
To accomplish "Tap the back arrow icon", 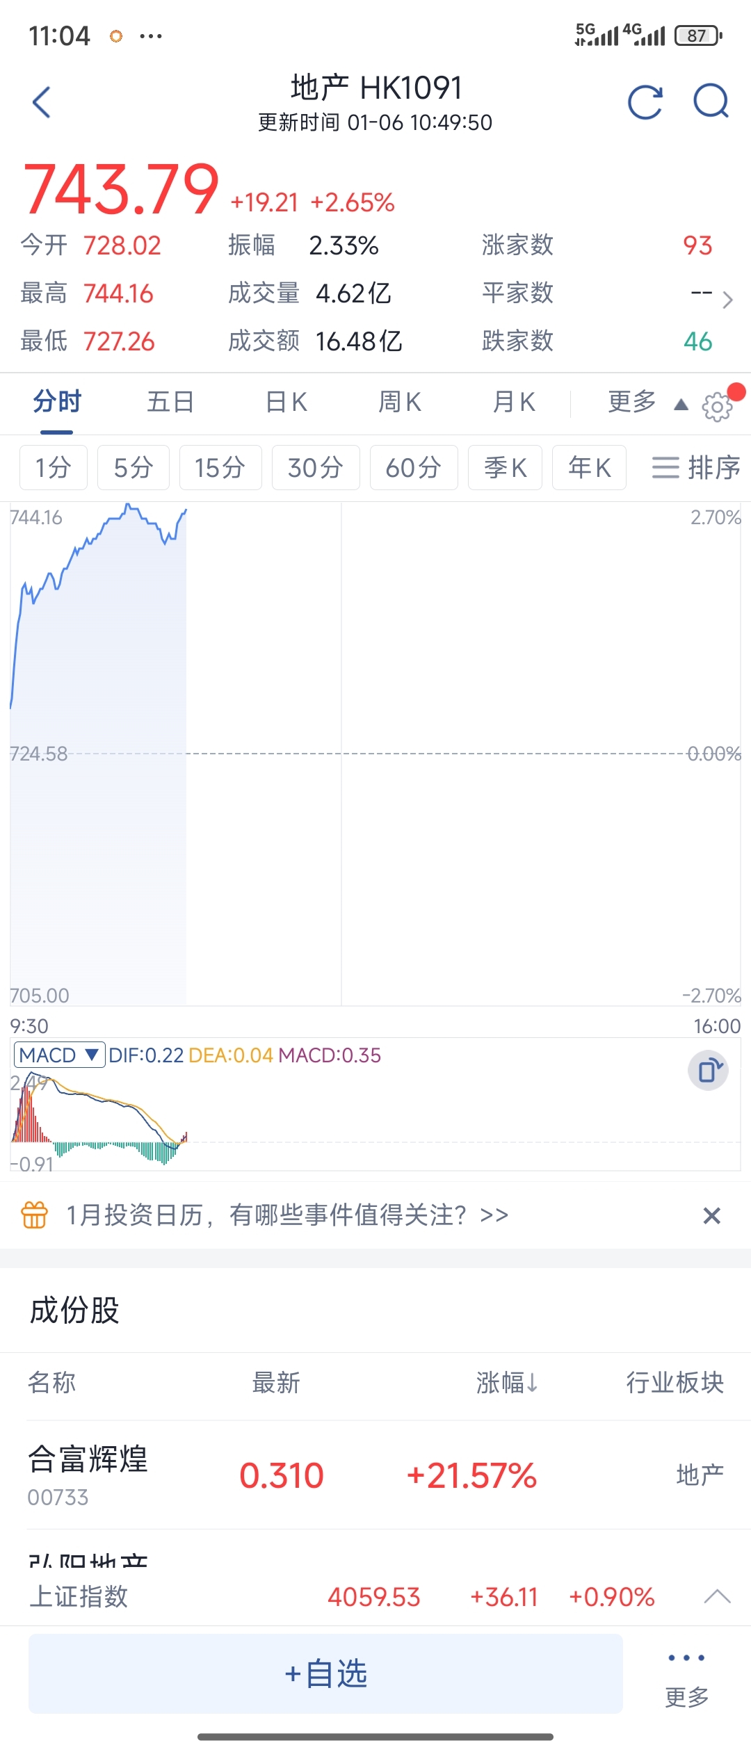I will [x=42, y=102].
